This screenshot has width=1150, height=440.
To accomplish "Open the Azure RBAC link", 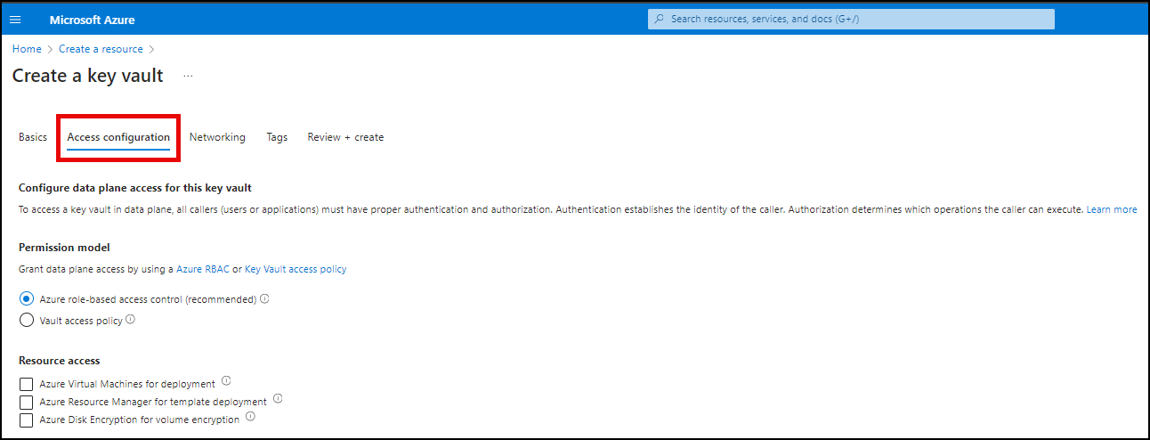I will point(203,269).
